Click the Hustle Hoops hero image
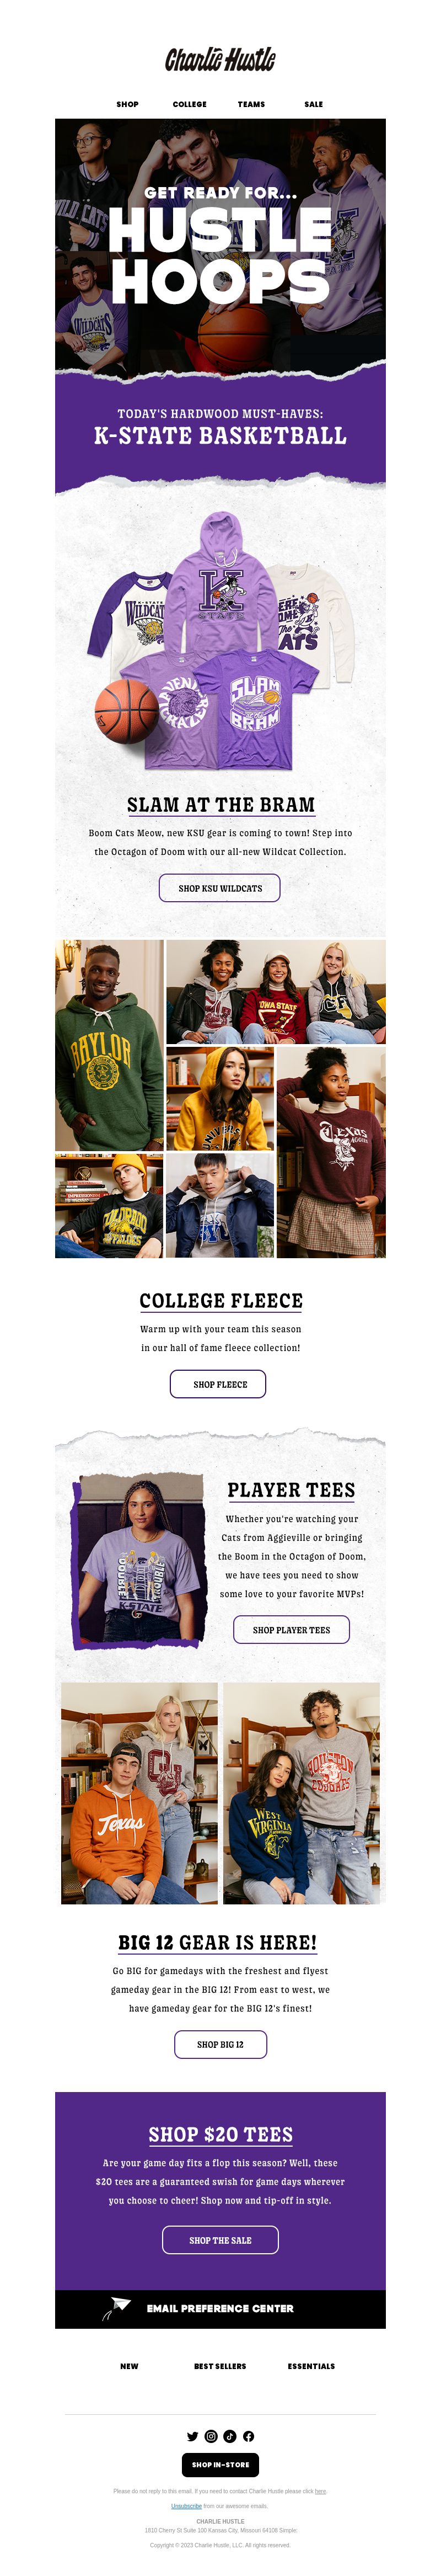The height and width of the screenshot is (2576, 441). tap(220, 246)
